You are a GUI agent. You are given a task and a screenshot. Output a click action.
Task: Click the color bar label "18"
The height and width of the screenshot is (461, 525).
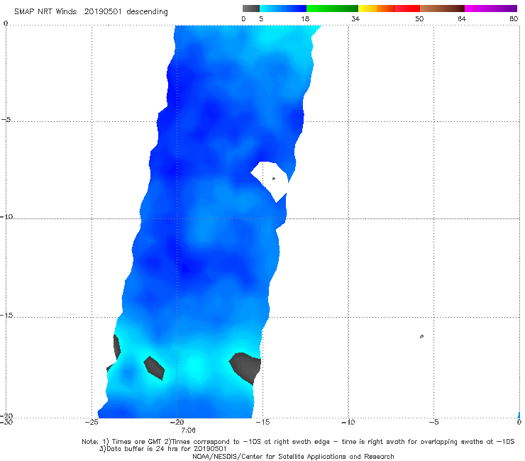coord(305,18)
